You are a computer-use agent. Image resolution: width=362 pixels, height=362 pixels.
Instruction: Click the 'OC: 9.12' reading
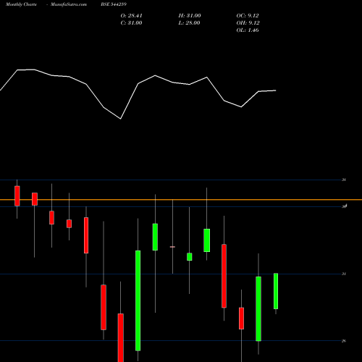tap(248, 16)
